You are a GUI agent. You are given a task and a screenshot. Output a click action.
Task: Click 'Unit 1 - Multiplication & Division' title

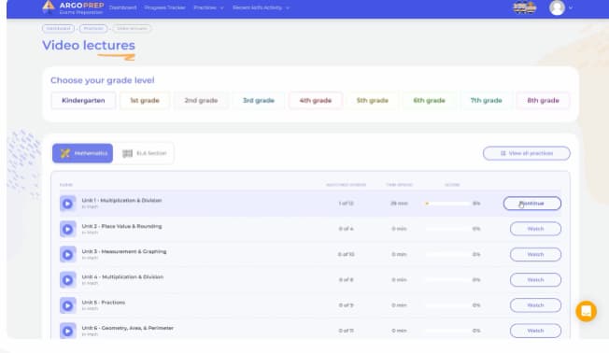121,201
